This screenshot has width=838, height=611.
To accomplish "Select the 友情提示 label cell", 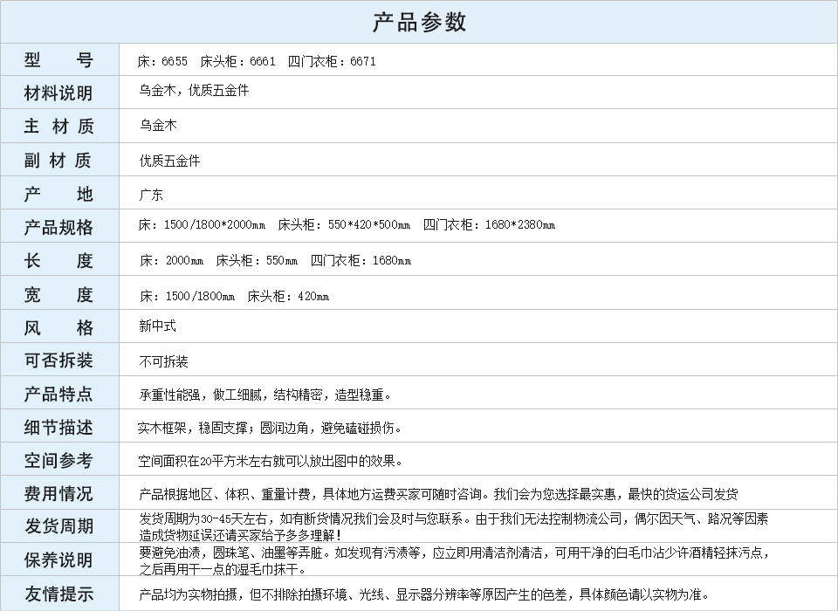I will [x=59, y=594].
